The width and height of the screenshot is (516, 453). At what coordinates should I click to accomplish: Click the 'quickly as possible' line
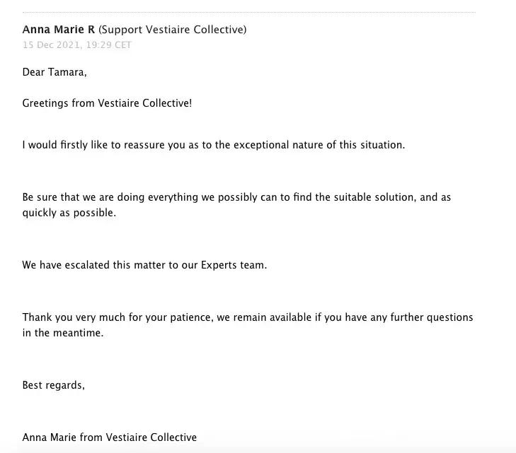(x=69, y=212)
